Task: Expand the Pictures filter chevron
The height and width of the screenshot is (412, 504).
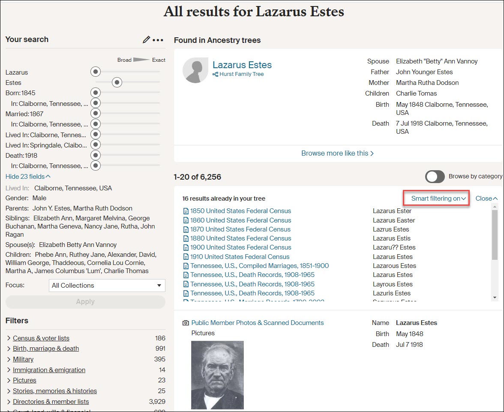Action: (9, 380)
